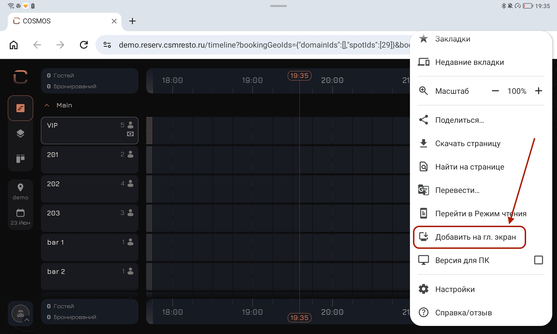Go to browser home page
Screen dimensions: 557x334
pos(14,45)
